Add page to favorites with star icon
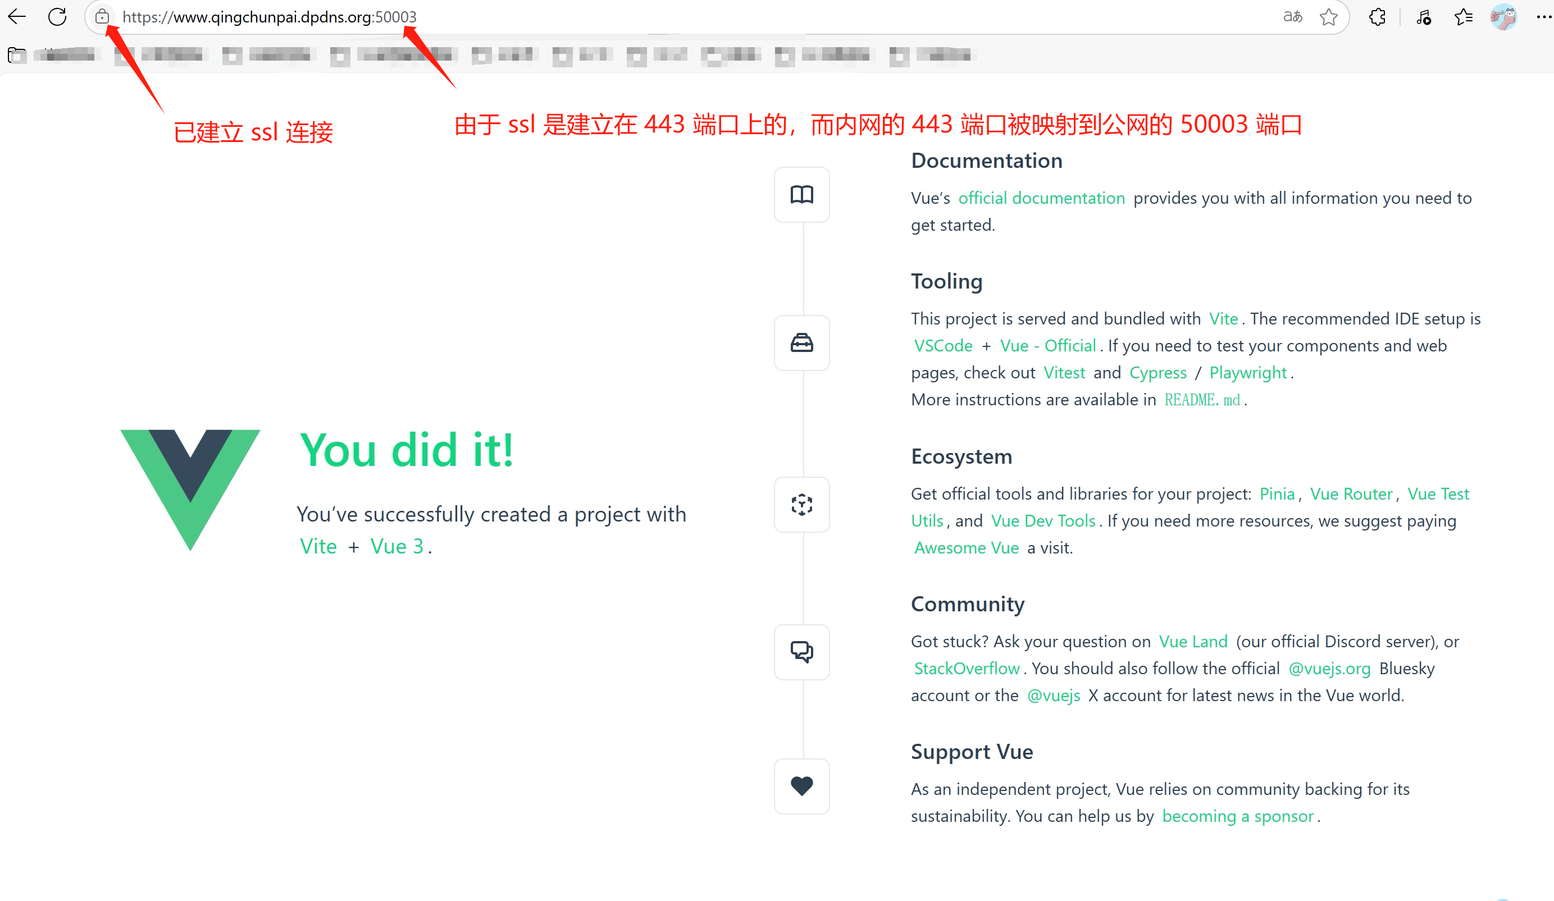Image resolution: width=1554 pixels, height=901 pixels. (1329, 17)
